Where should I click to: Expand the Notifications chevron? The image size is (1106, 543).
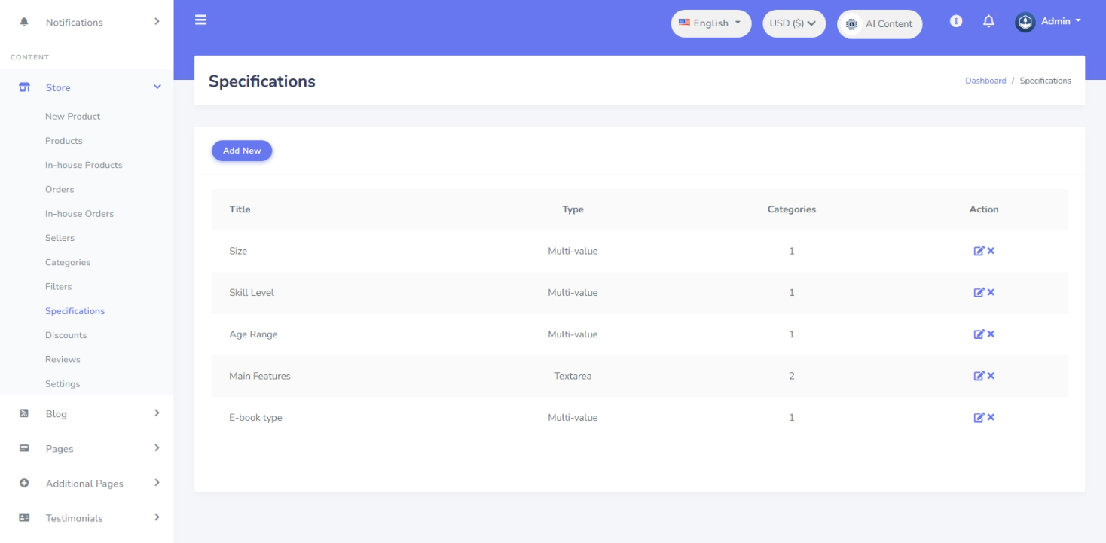point(157,21)
